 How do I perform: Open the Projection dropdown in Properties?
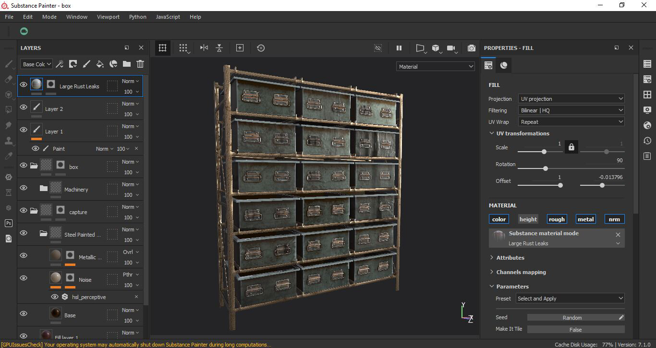[x=571, y=98]
